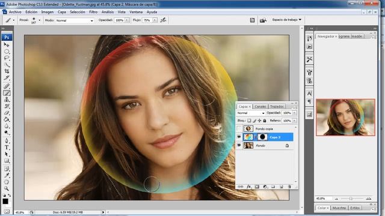Select the History Brush tool
Viewport: 385px width, 216px height.
tap(7, 106)
